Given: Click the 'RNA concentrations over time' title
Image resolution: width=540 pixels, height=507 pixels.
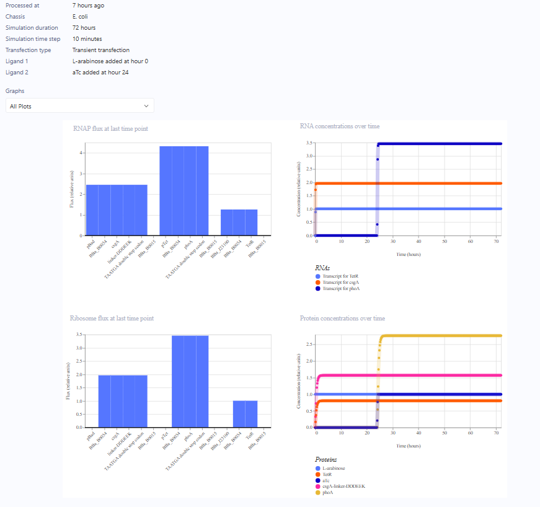Looking at the screenshot, I should [x=340, y=126].
